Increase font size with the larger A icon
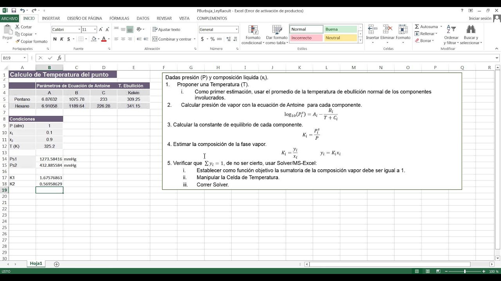 101,29
